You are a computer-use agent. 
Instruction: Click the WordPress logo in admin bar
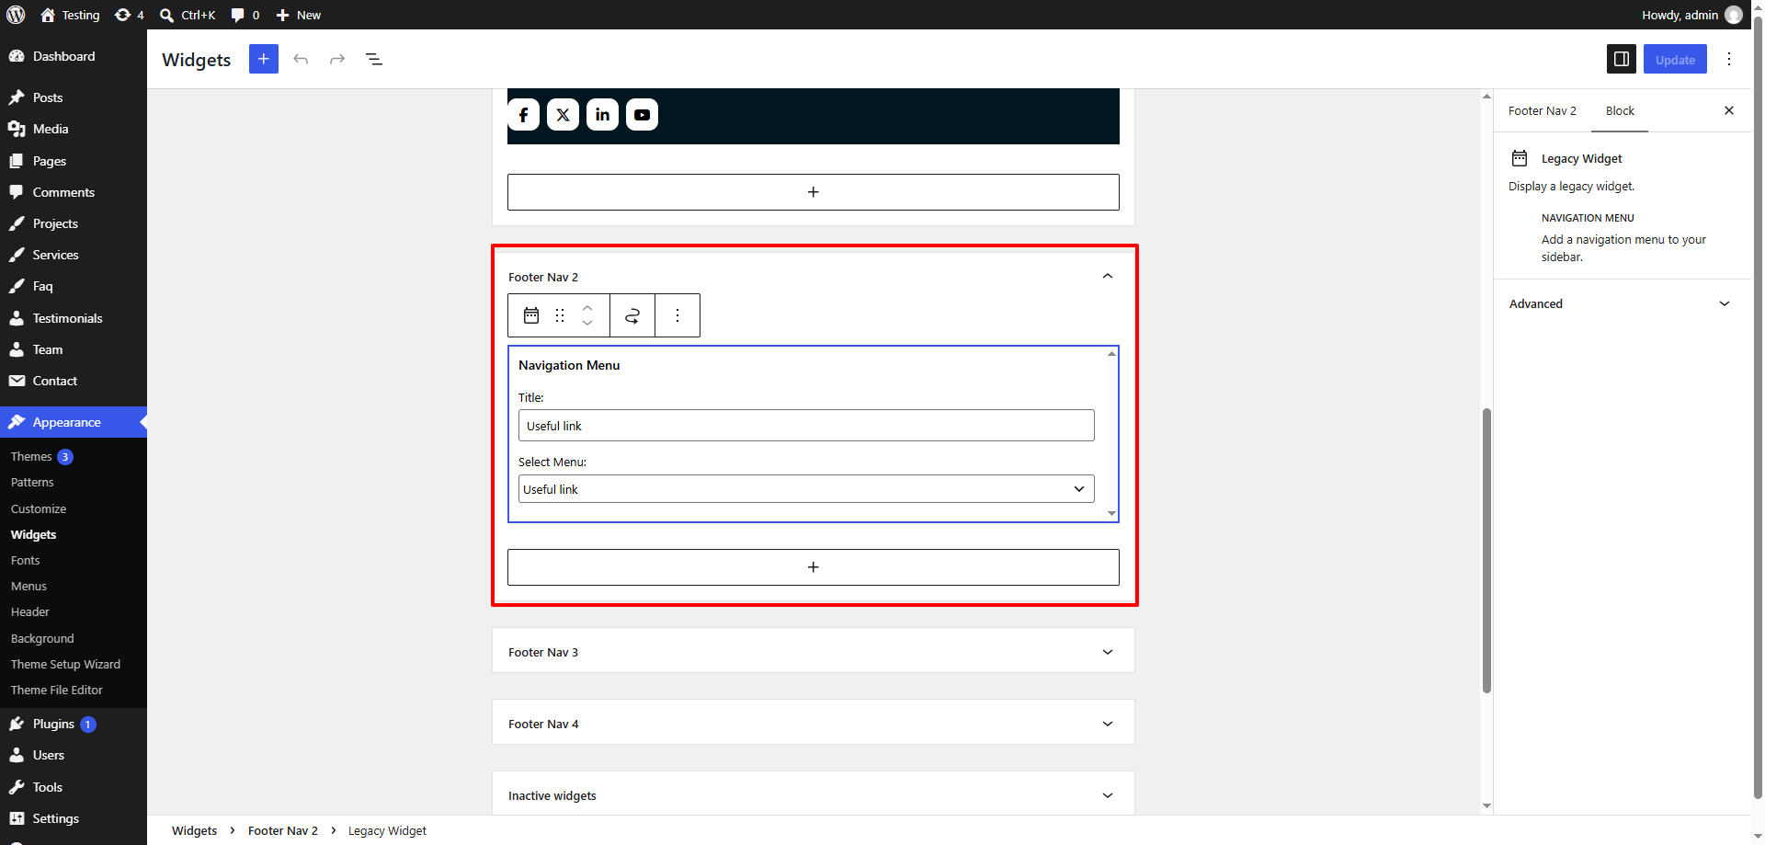coord(16,15)
